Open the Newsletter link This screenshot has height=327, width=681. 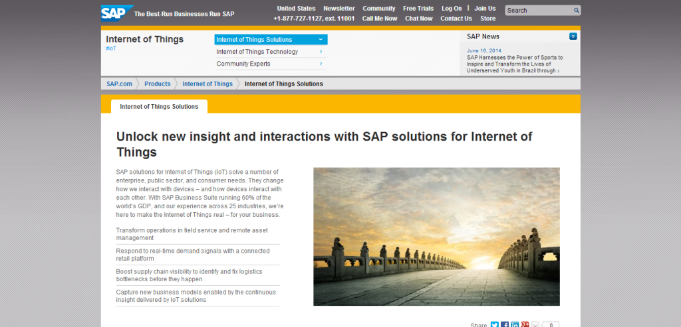tap(339, 8)
